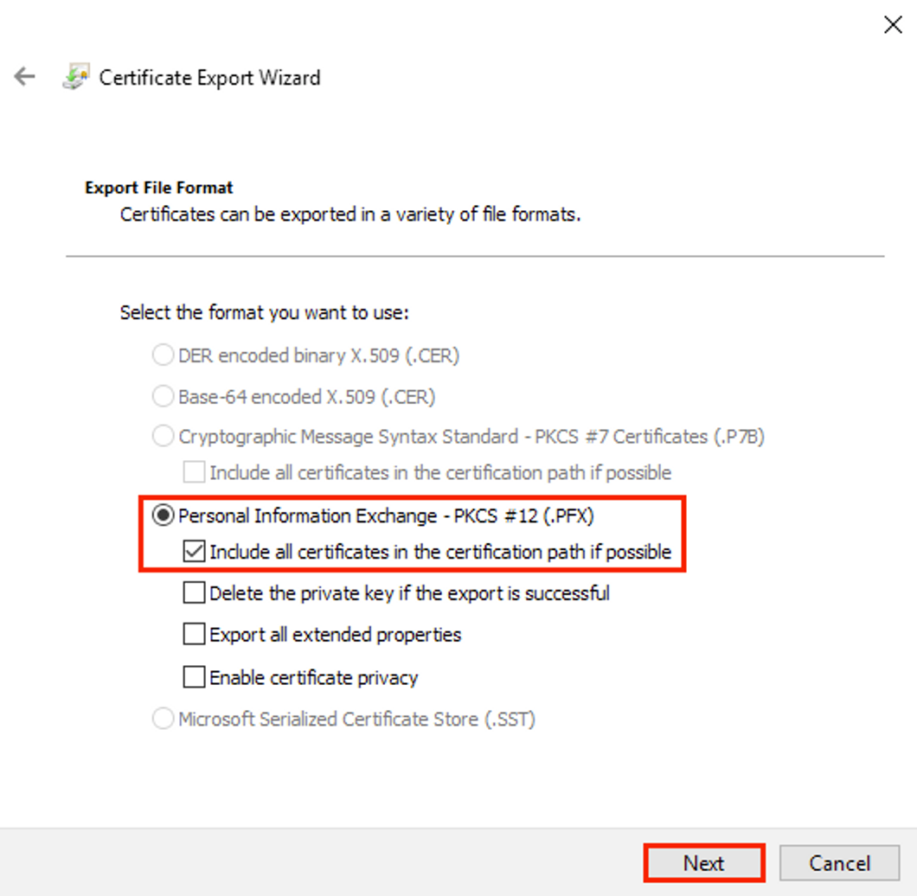Close the wizard with the X button
Screen dimensions: 917x896
(893, 24)
